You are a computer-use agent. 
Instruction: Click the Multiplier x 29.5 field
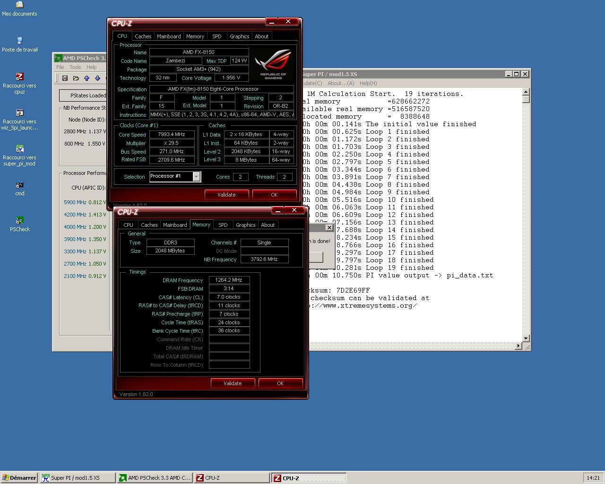[172, 143]
